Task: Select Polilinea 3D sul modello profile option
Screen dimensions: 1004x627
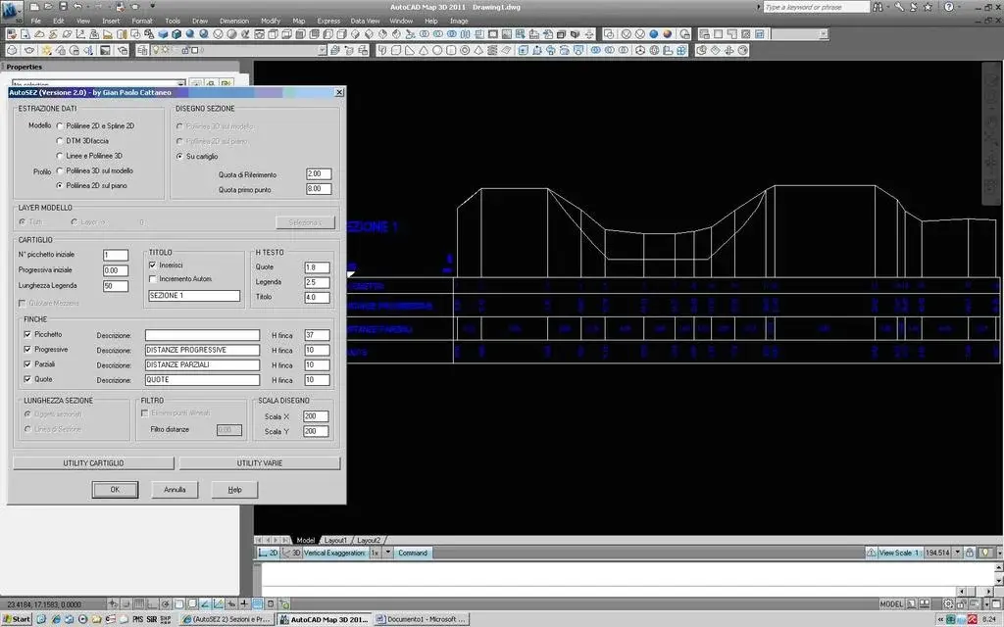Action: 60,170
